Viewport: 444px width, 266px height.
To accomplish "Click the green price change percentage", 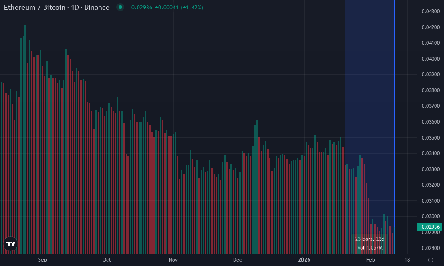I will [x=193, y=8].
